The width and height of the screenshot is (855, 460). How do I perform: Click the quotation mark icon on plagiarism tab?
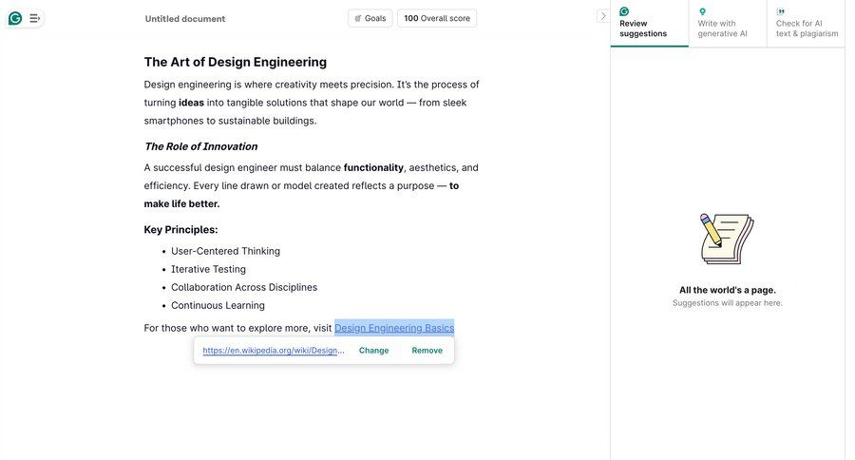[x=781, y=11]
